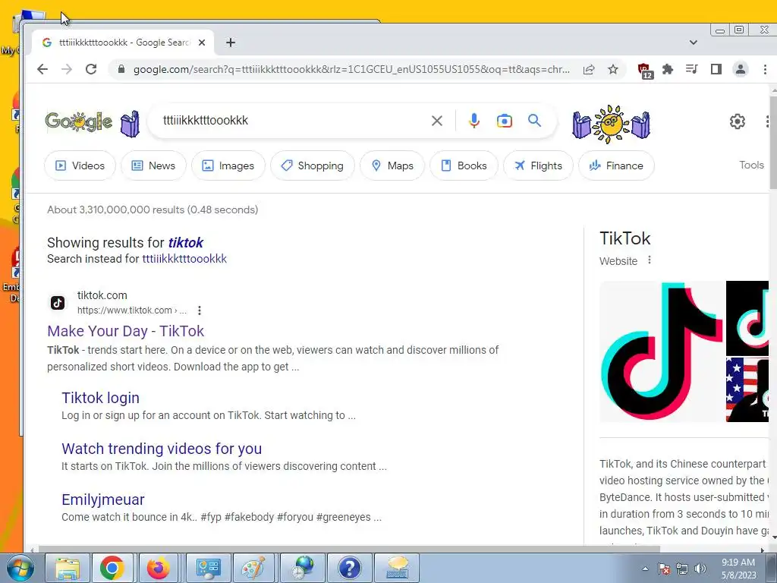Go back with the browser back arrow
Screen dimensions: 777x583
[42, 69]
